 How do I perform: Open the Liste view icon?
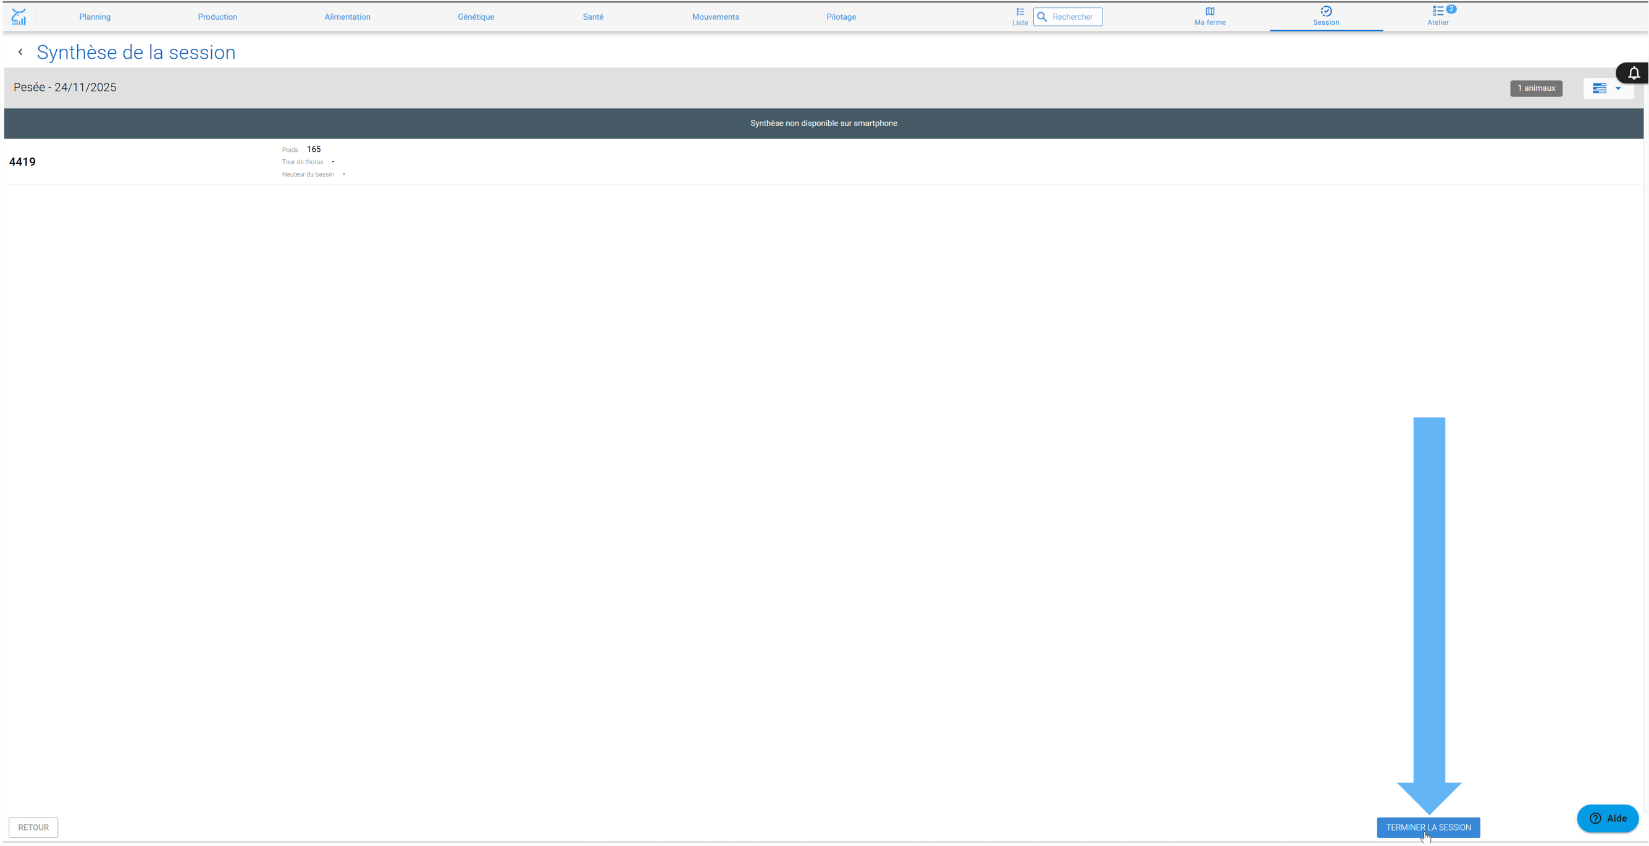click(x=1020, y=17)
